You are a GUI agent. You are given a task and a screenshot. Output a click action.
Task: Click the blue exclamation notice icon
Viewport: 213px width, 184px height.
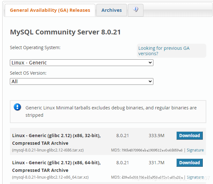point(17,107)
